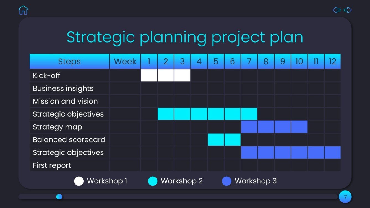Viewport: 370px width, 208px height.
Task: Select the slide title text
Action: tap(185, 37)
